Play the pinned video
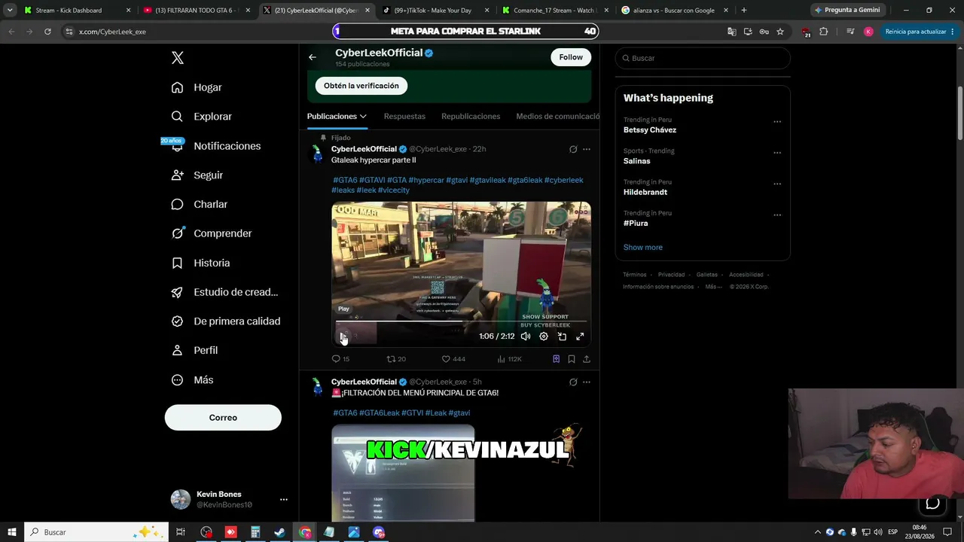964x542 pixels. [343, 336]
